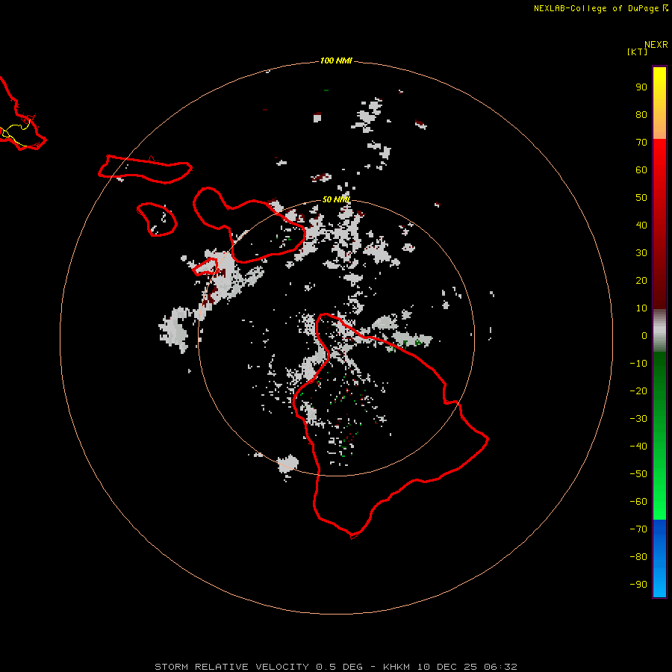
Task: Click the 100 NMI range ring label
Action: (x=336, y=60)
